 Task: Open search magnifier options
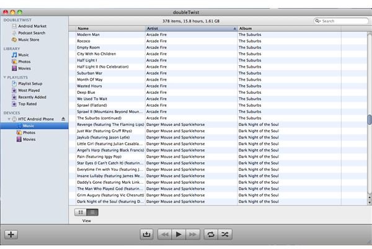(317, 21)
